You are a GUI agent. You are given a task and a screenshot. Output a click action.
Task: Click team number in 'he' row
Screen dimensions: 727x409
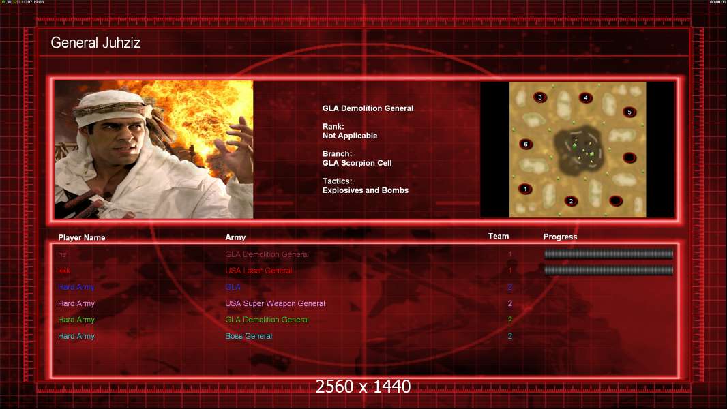(509, 254)
